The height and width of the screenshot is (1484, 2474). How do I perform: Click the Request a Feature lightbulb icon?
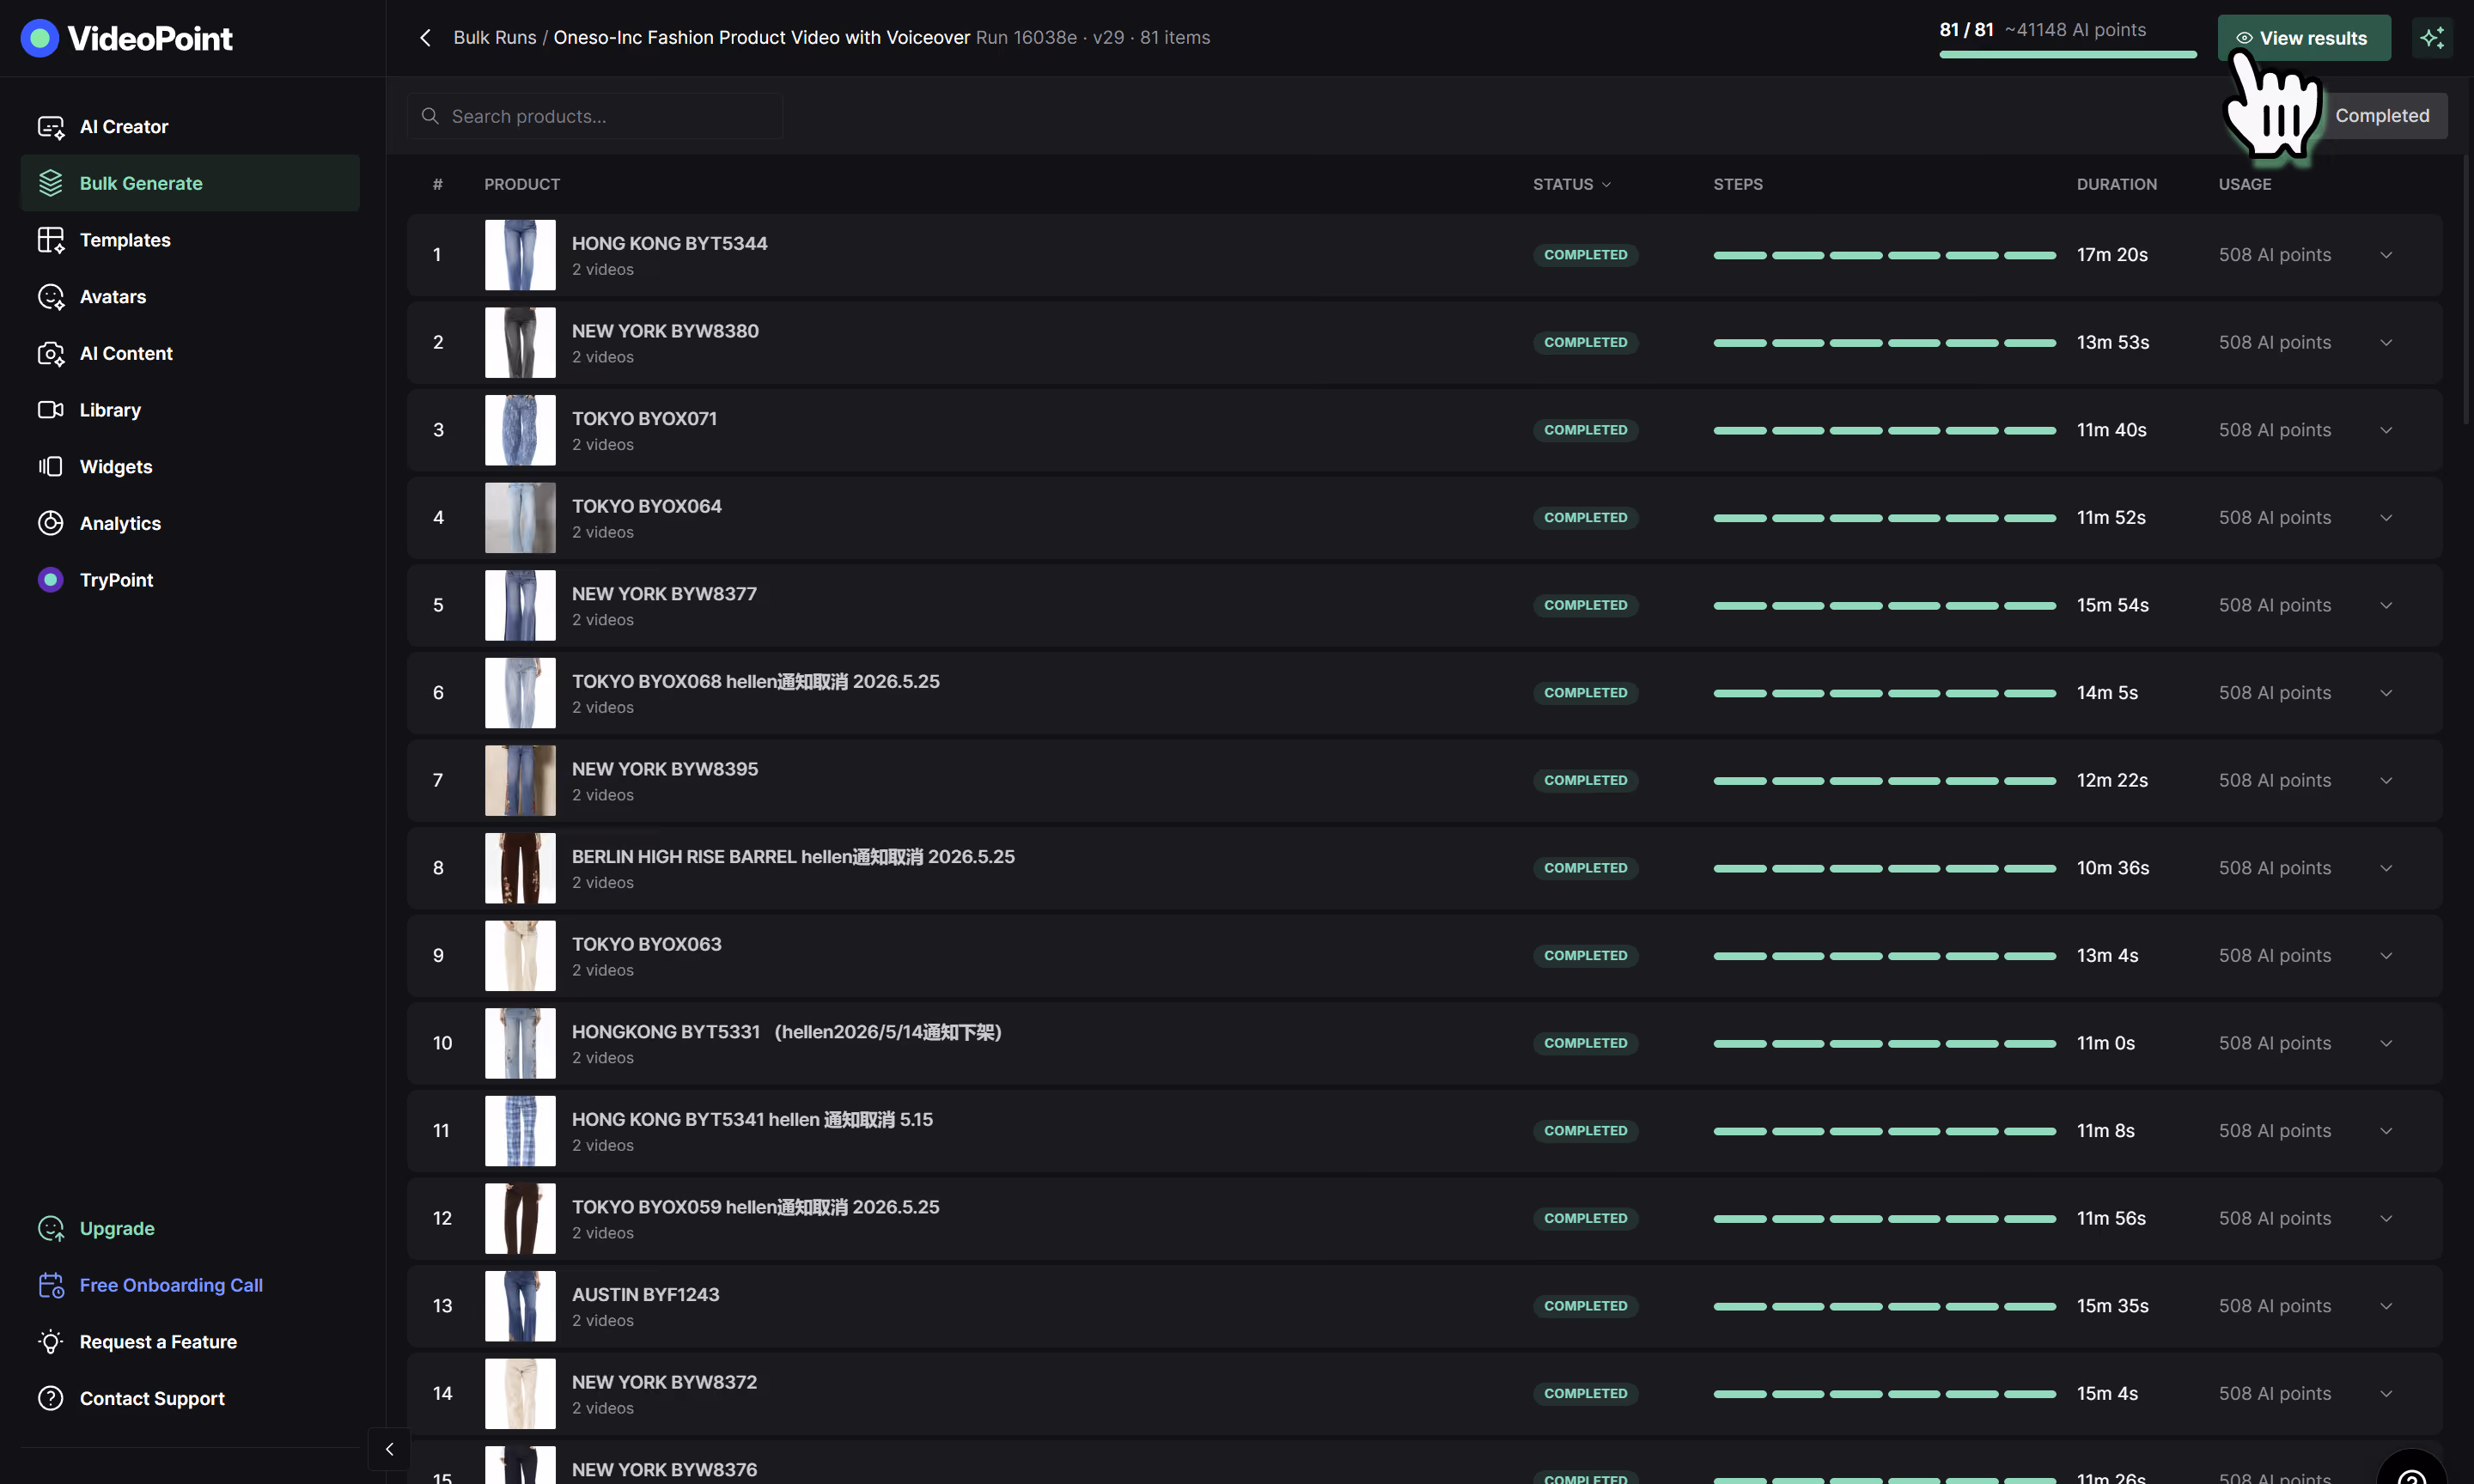click(50, 1342)
